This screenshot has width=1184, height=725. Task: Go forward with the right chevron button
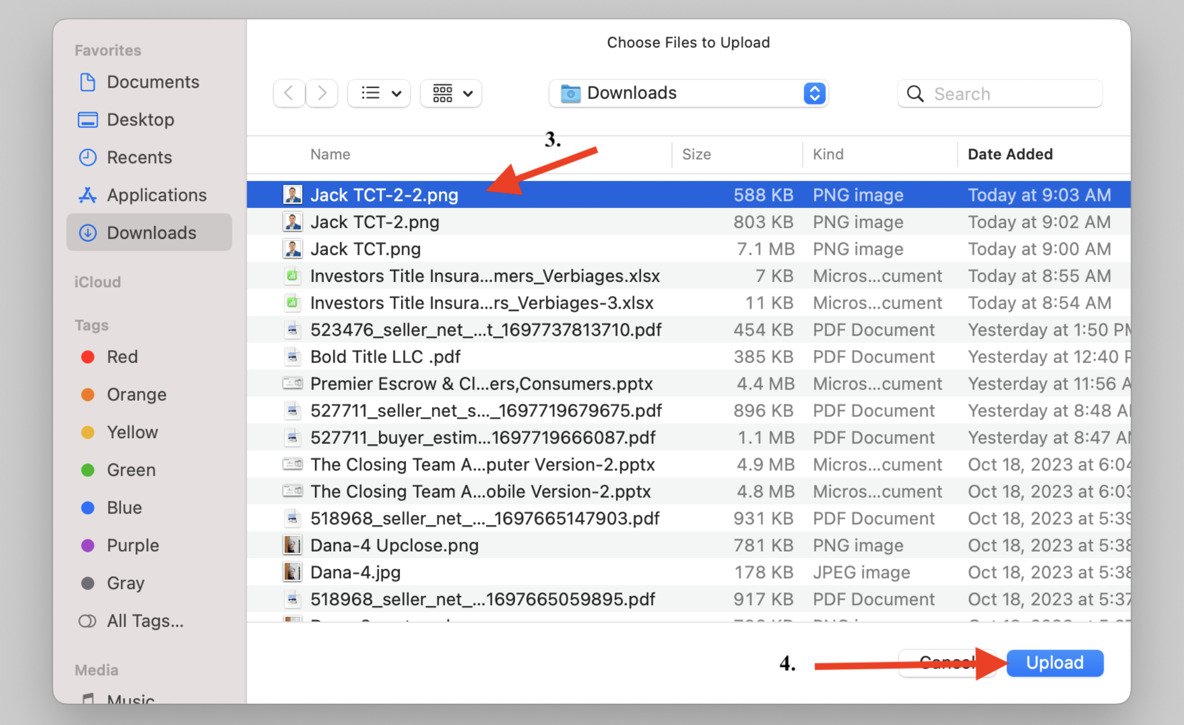[322, 93]
